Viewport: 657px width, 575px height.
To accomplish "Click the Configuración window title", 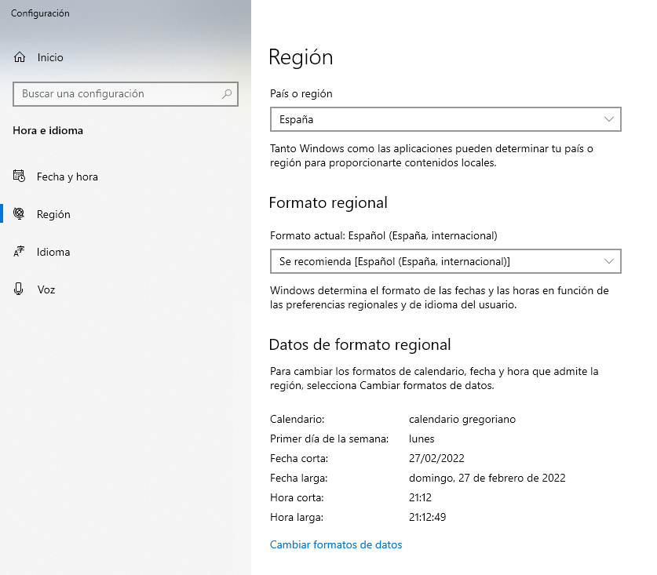I will (40, 13).
